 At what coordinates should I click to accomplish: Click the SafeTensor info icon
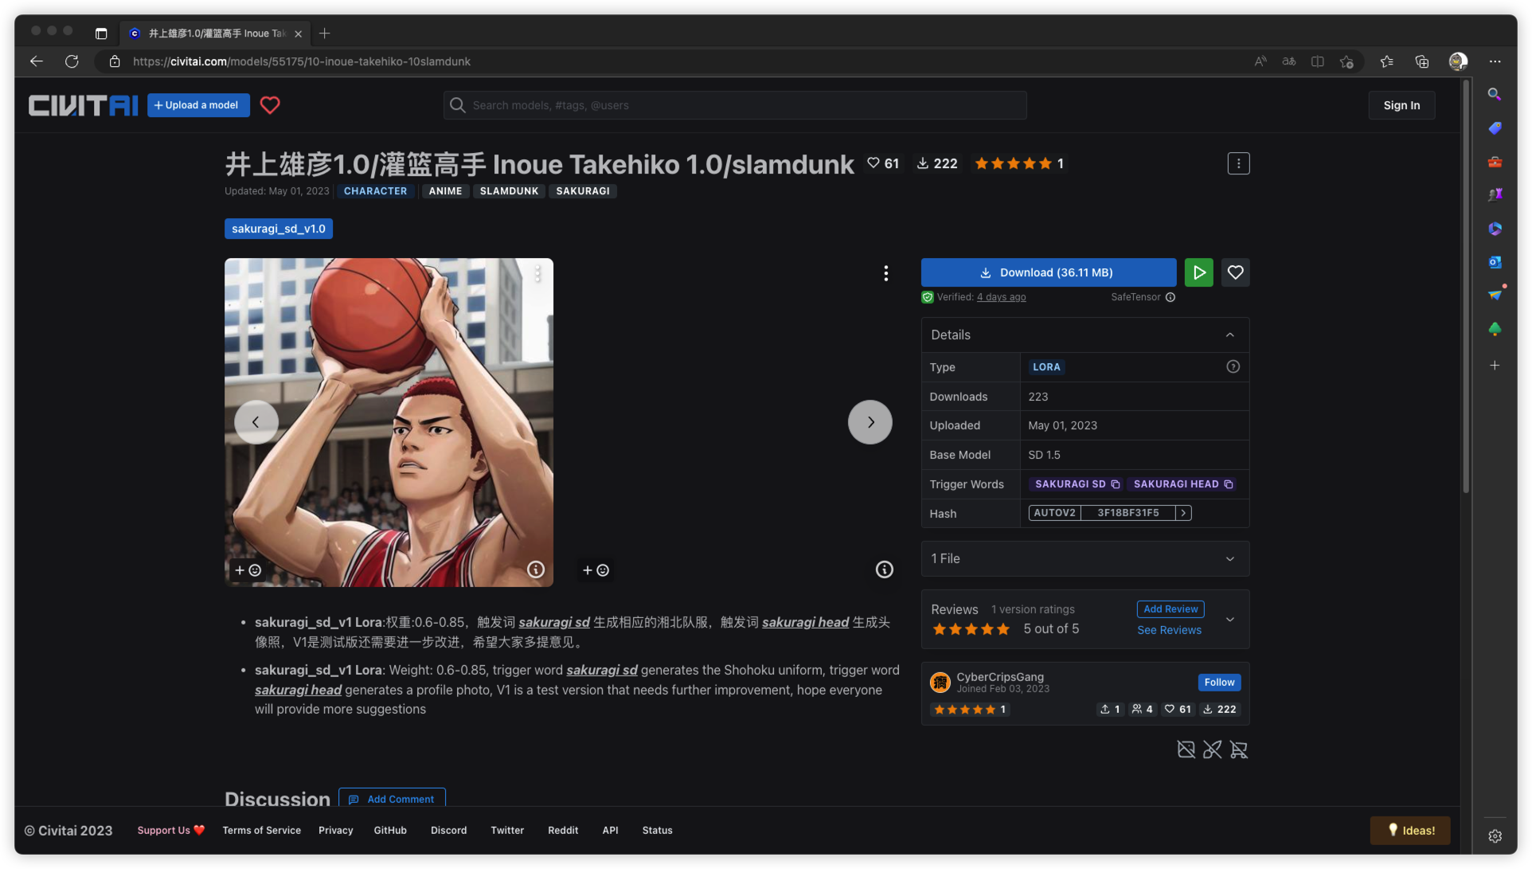(x=1170, y=297)
